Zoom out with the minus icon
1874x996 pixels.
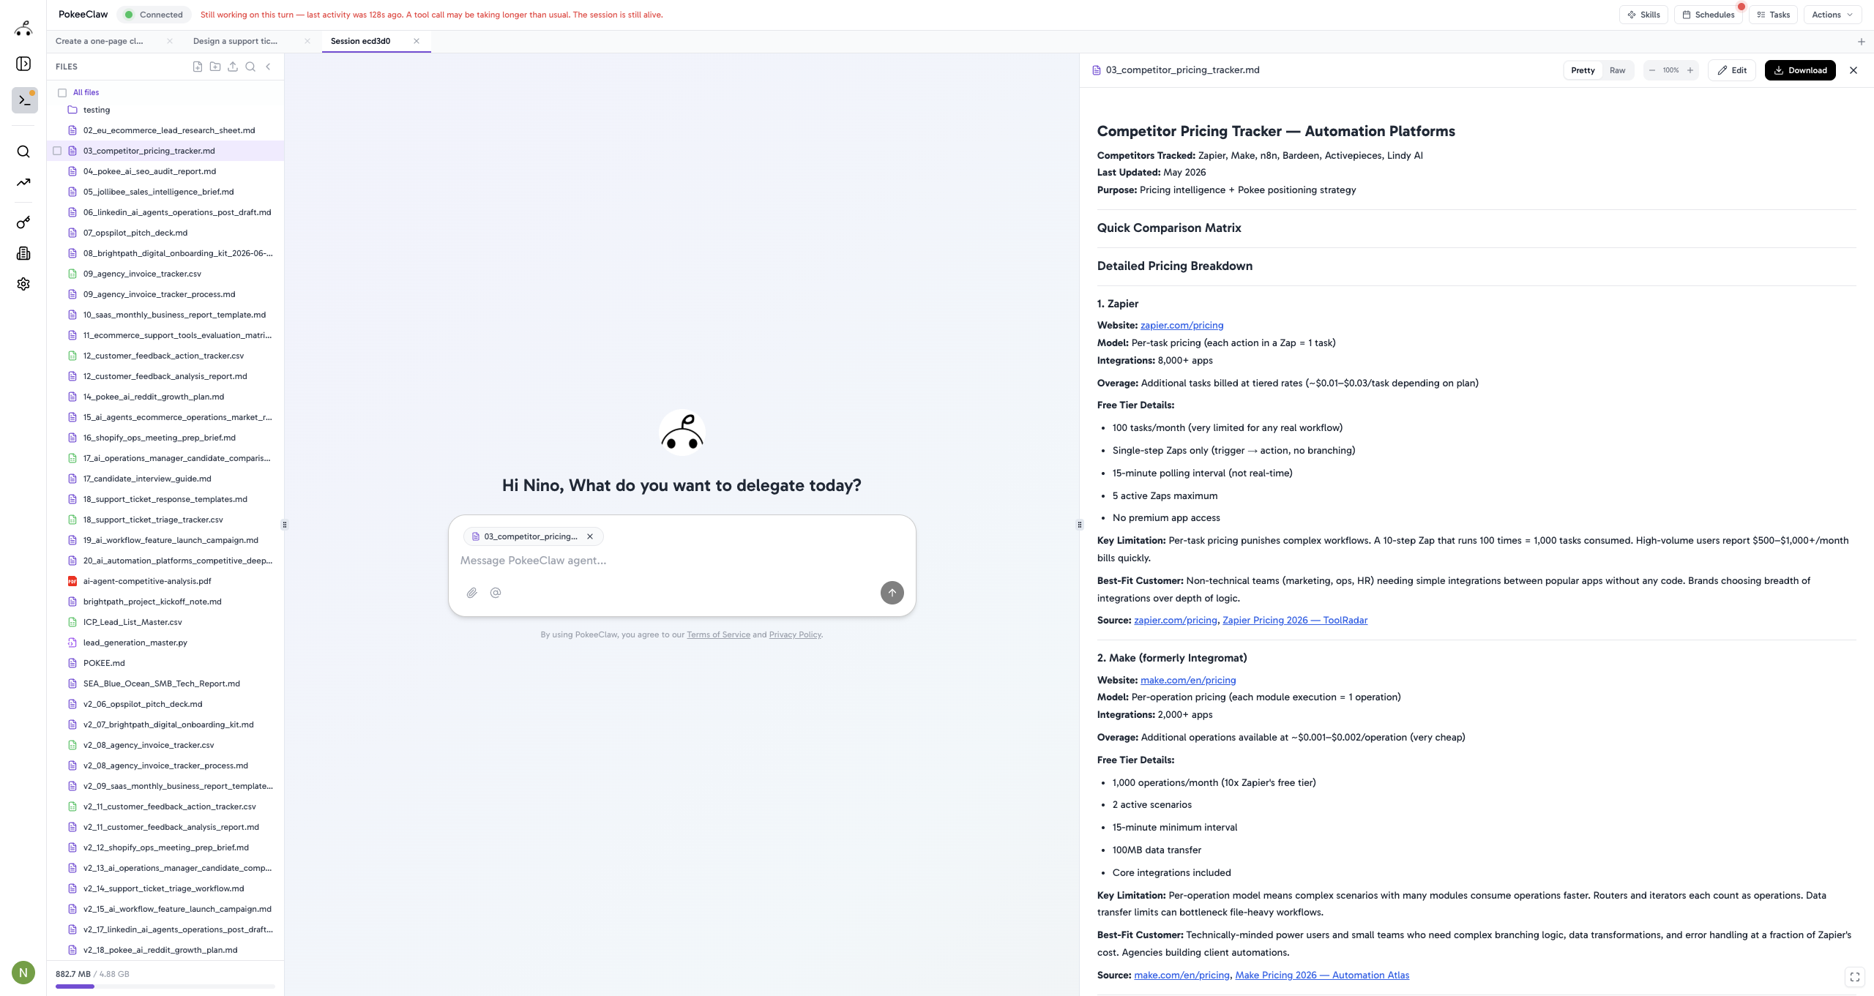(1652, 70)
